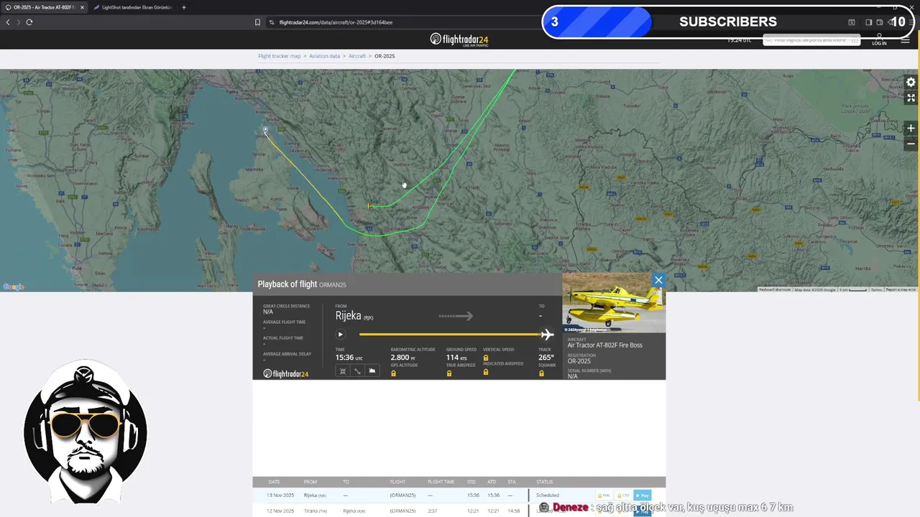The width and height of the screenshot is (920, 517).
Task: Focus the Find flights search field
Action: (811, 40)
